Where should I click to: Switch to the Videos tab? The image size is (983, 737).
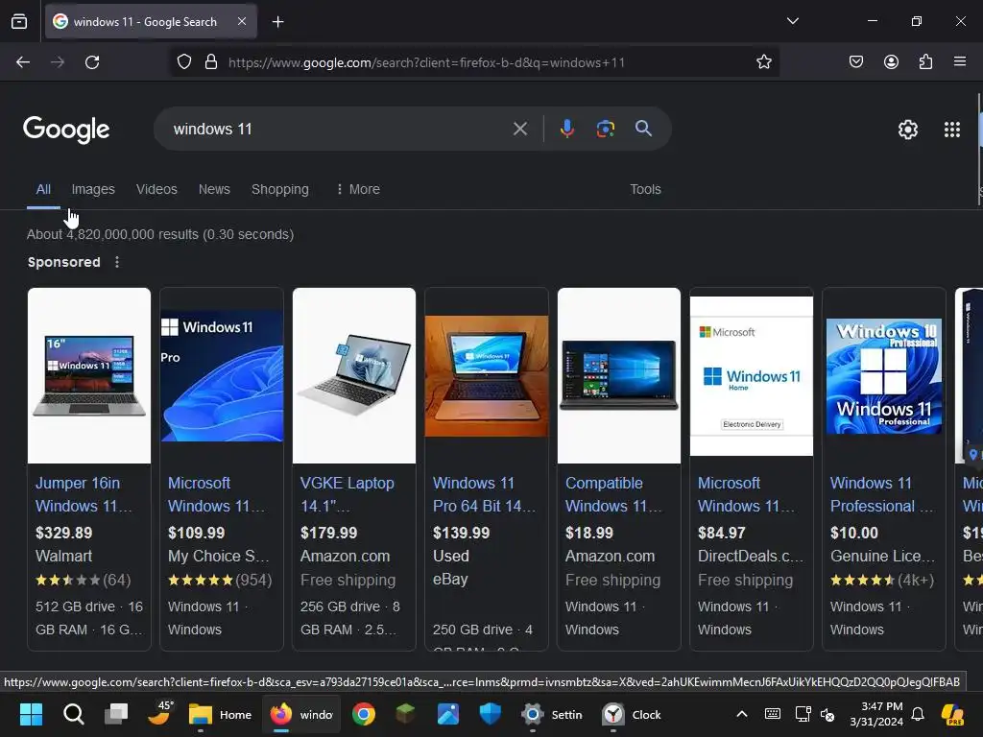[156, 189]
